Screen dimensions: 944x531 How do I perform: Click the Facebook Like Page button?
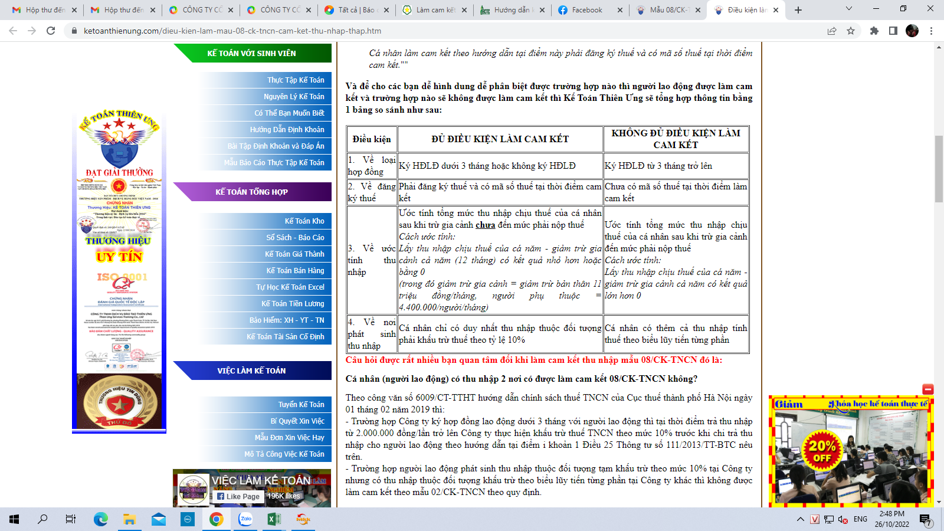point(238,497)
